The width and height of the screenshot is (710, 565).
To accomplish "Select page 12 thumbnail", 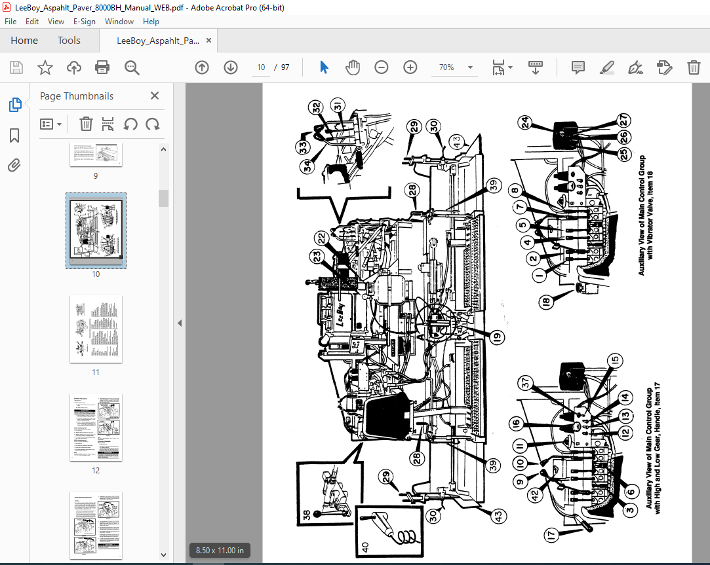I will [96, 427].
